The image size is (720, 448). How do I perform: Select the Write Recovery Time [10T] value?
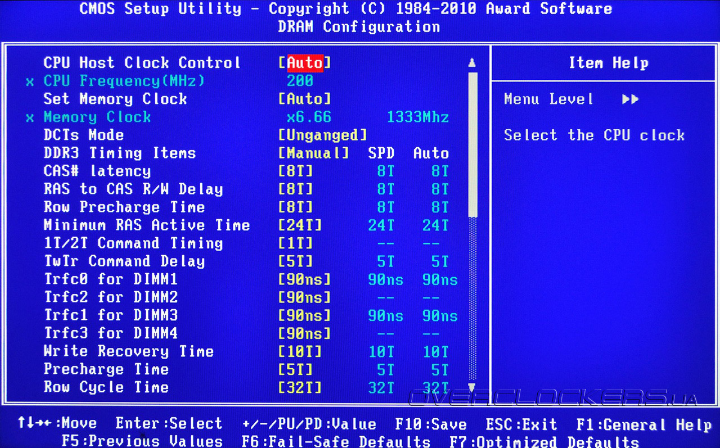coord(300,351)
